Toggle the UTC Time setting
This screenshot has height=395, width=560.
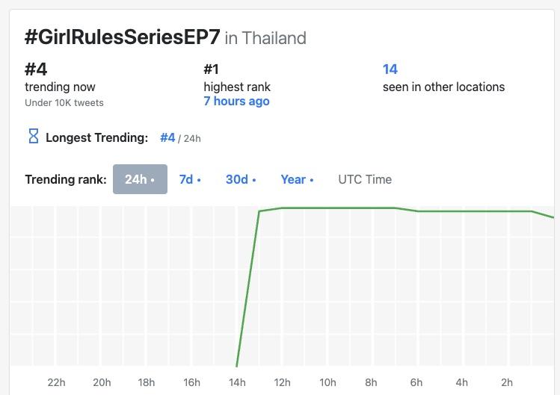(x=365, y=179)
